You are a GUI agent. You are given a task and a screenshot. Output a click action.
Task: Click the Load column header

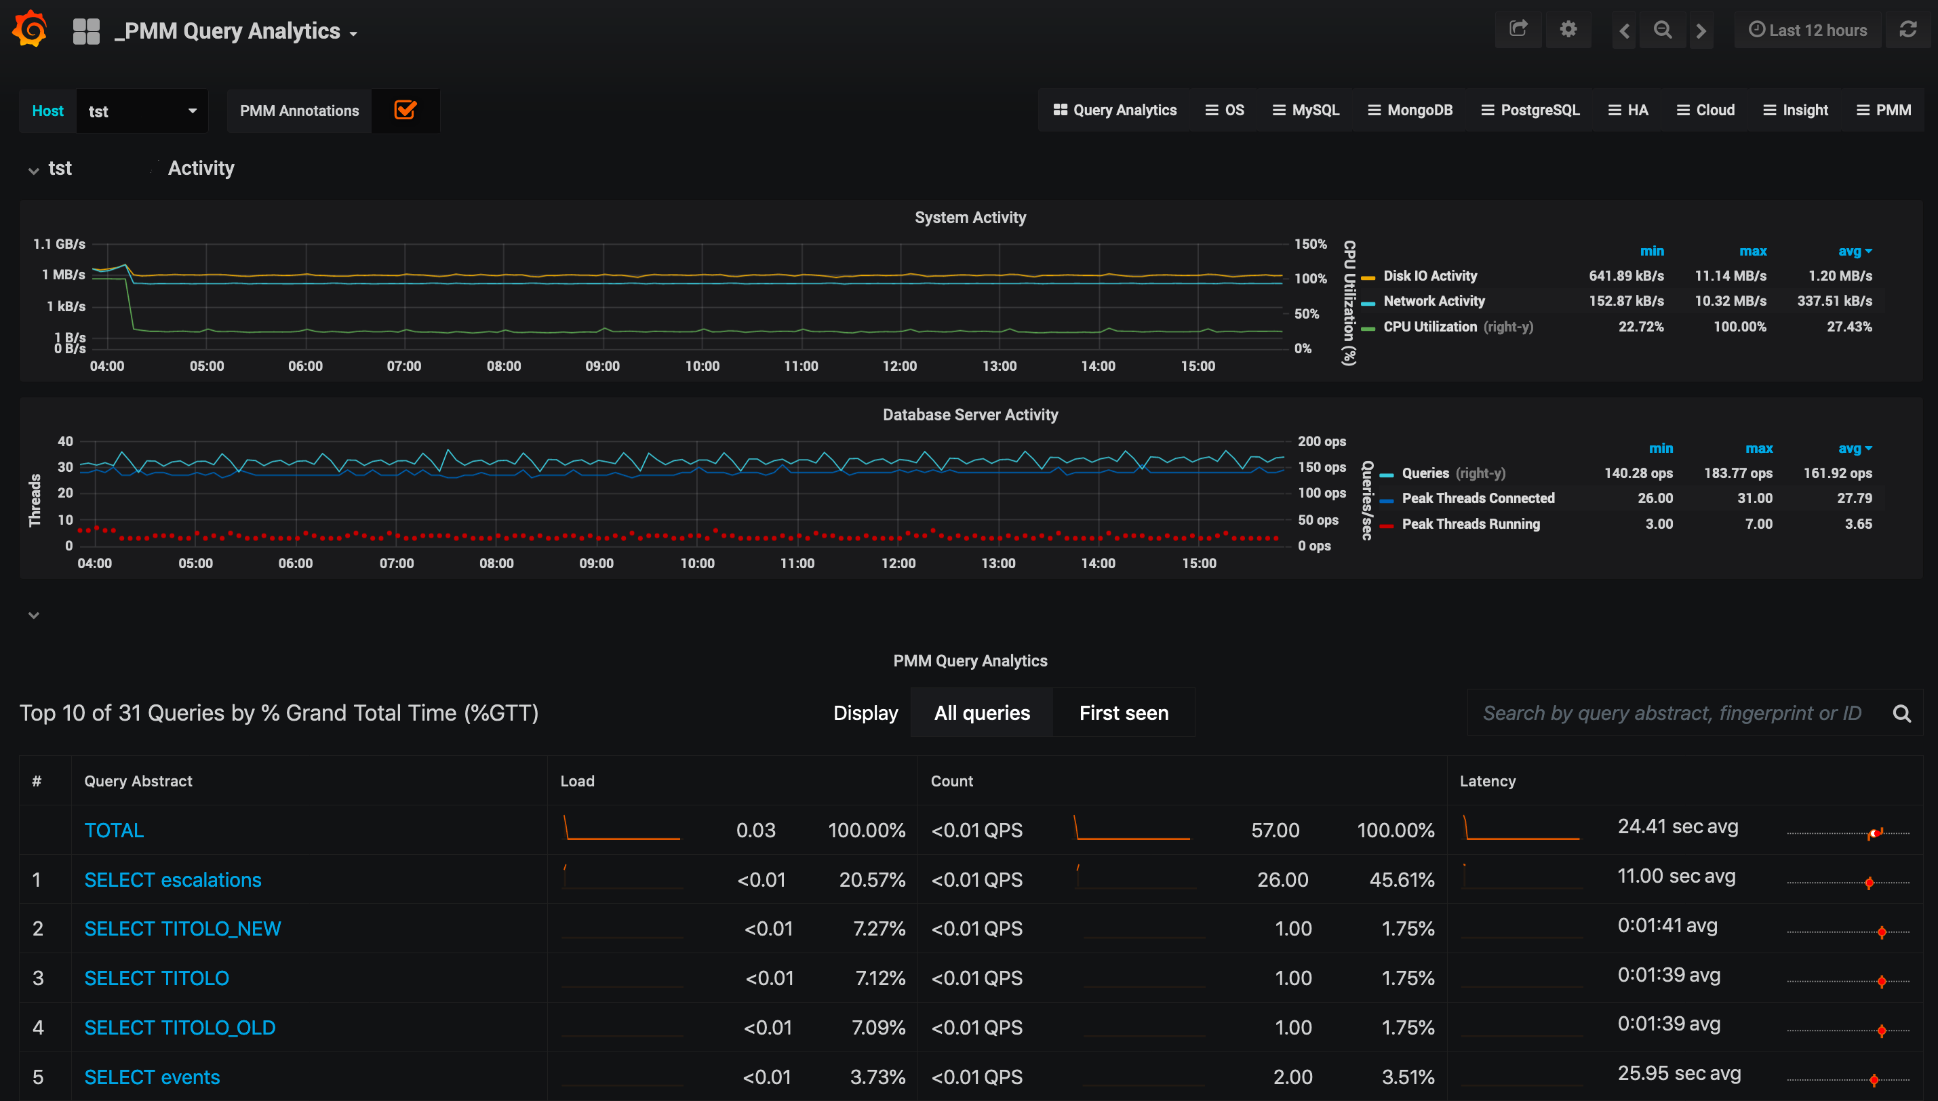pyautogui.click(x=577, y=781)
